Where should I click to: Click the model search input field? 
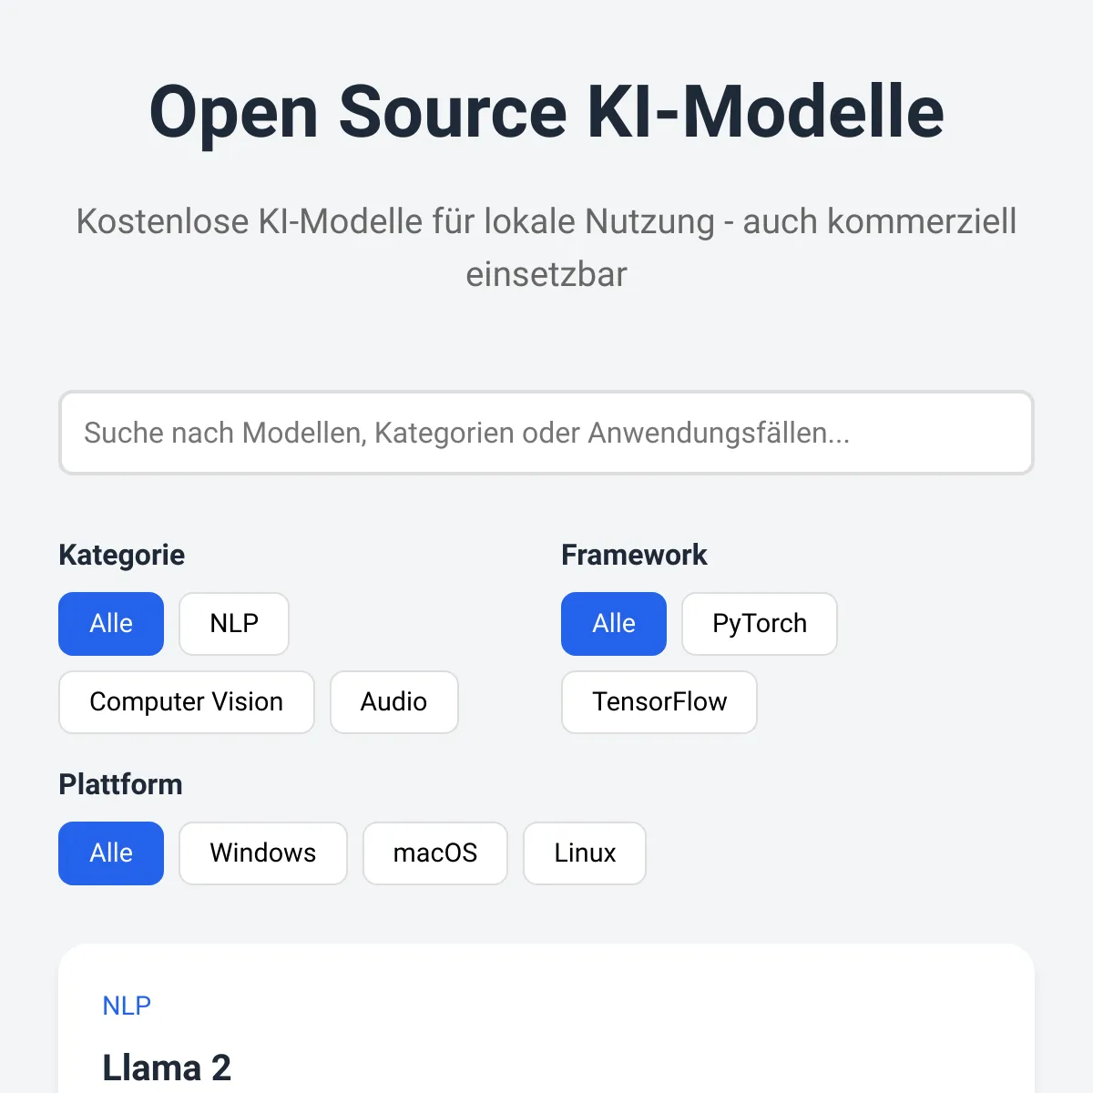(546, 433)
